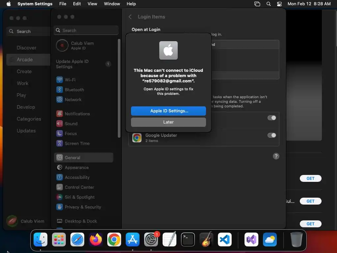This screenshot has height=253, width=337.
Task: Click the Apple ID Settings… button
Action: tap(168, 111)
